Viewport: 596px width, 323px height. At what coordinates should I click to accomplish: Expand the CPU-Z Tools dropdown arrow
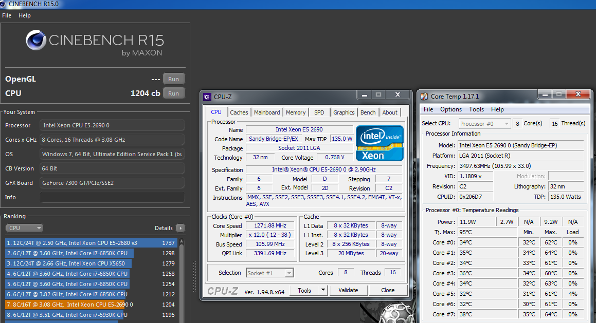323,290
